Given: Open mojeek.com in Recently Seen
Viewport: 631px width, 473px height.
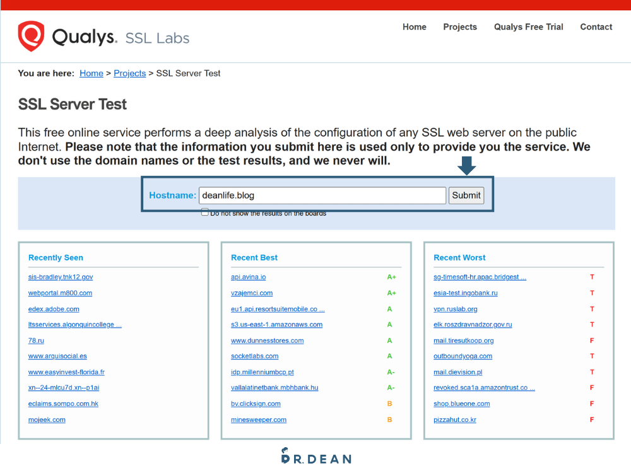Looking at the screenshot, I should click(47, 420).
